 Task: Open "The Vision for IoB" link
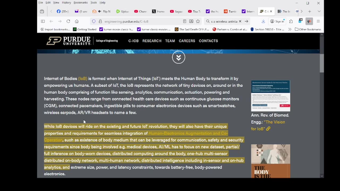click(x=268, y=125)
